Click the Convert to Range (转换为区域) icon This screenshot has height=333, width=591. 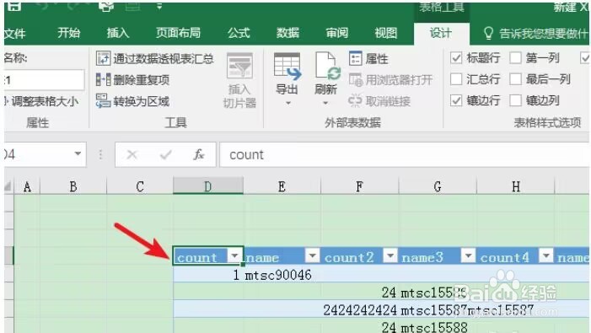click(x=103, y=101)
